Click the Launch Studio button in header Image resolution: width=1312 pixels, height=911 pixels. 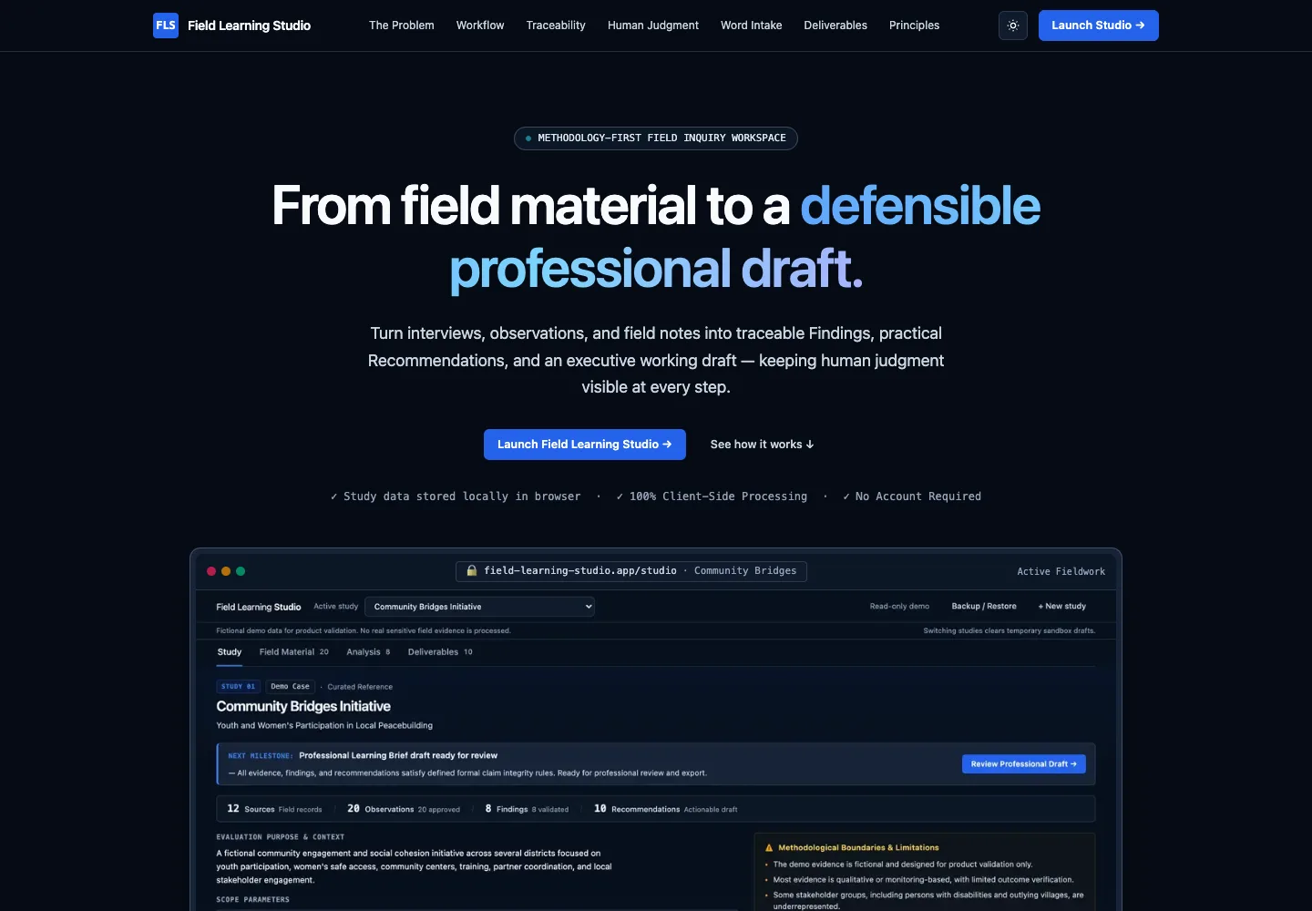click(1099, 26)
